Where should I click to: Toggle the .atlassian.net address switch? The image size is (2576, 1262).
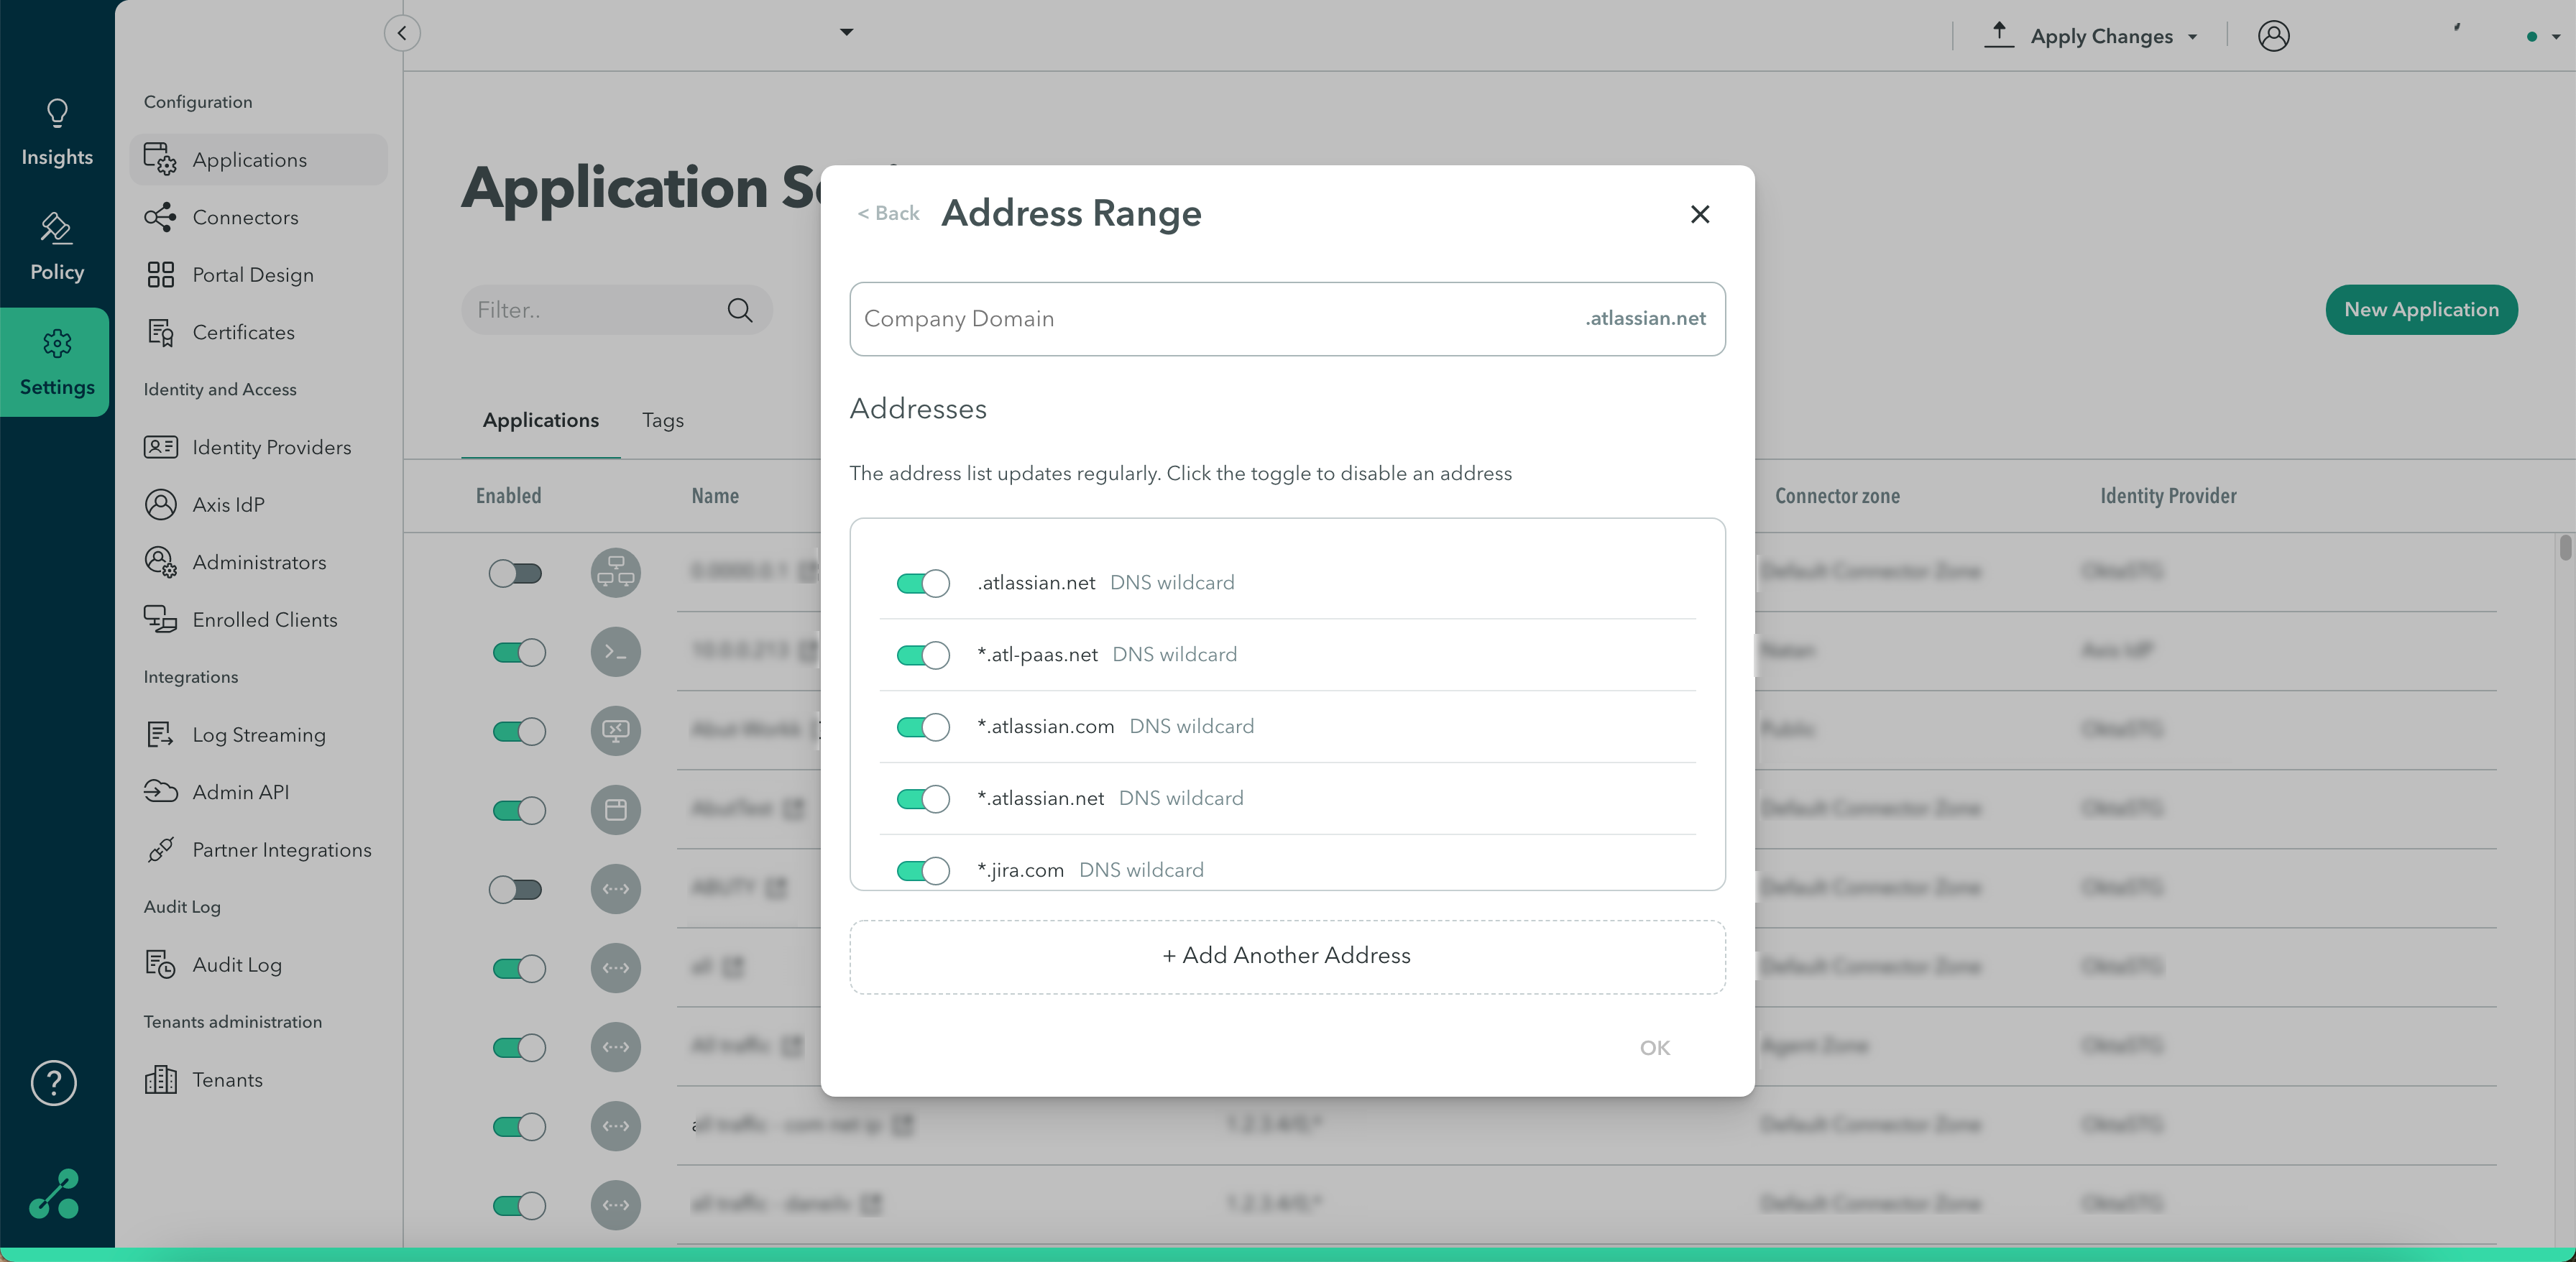(922, 583)
